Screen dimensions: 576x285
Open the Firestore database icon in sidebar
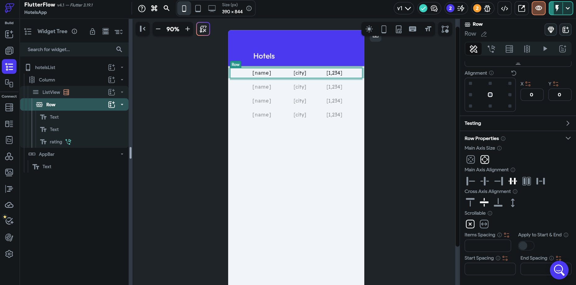pos(9,107)
